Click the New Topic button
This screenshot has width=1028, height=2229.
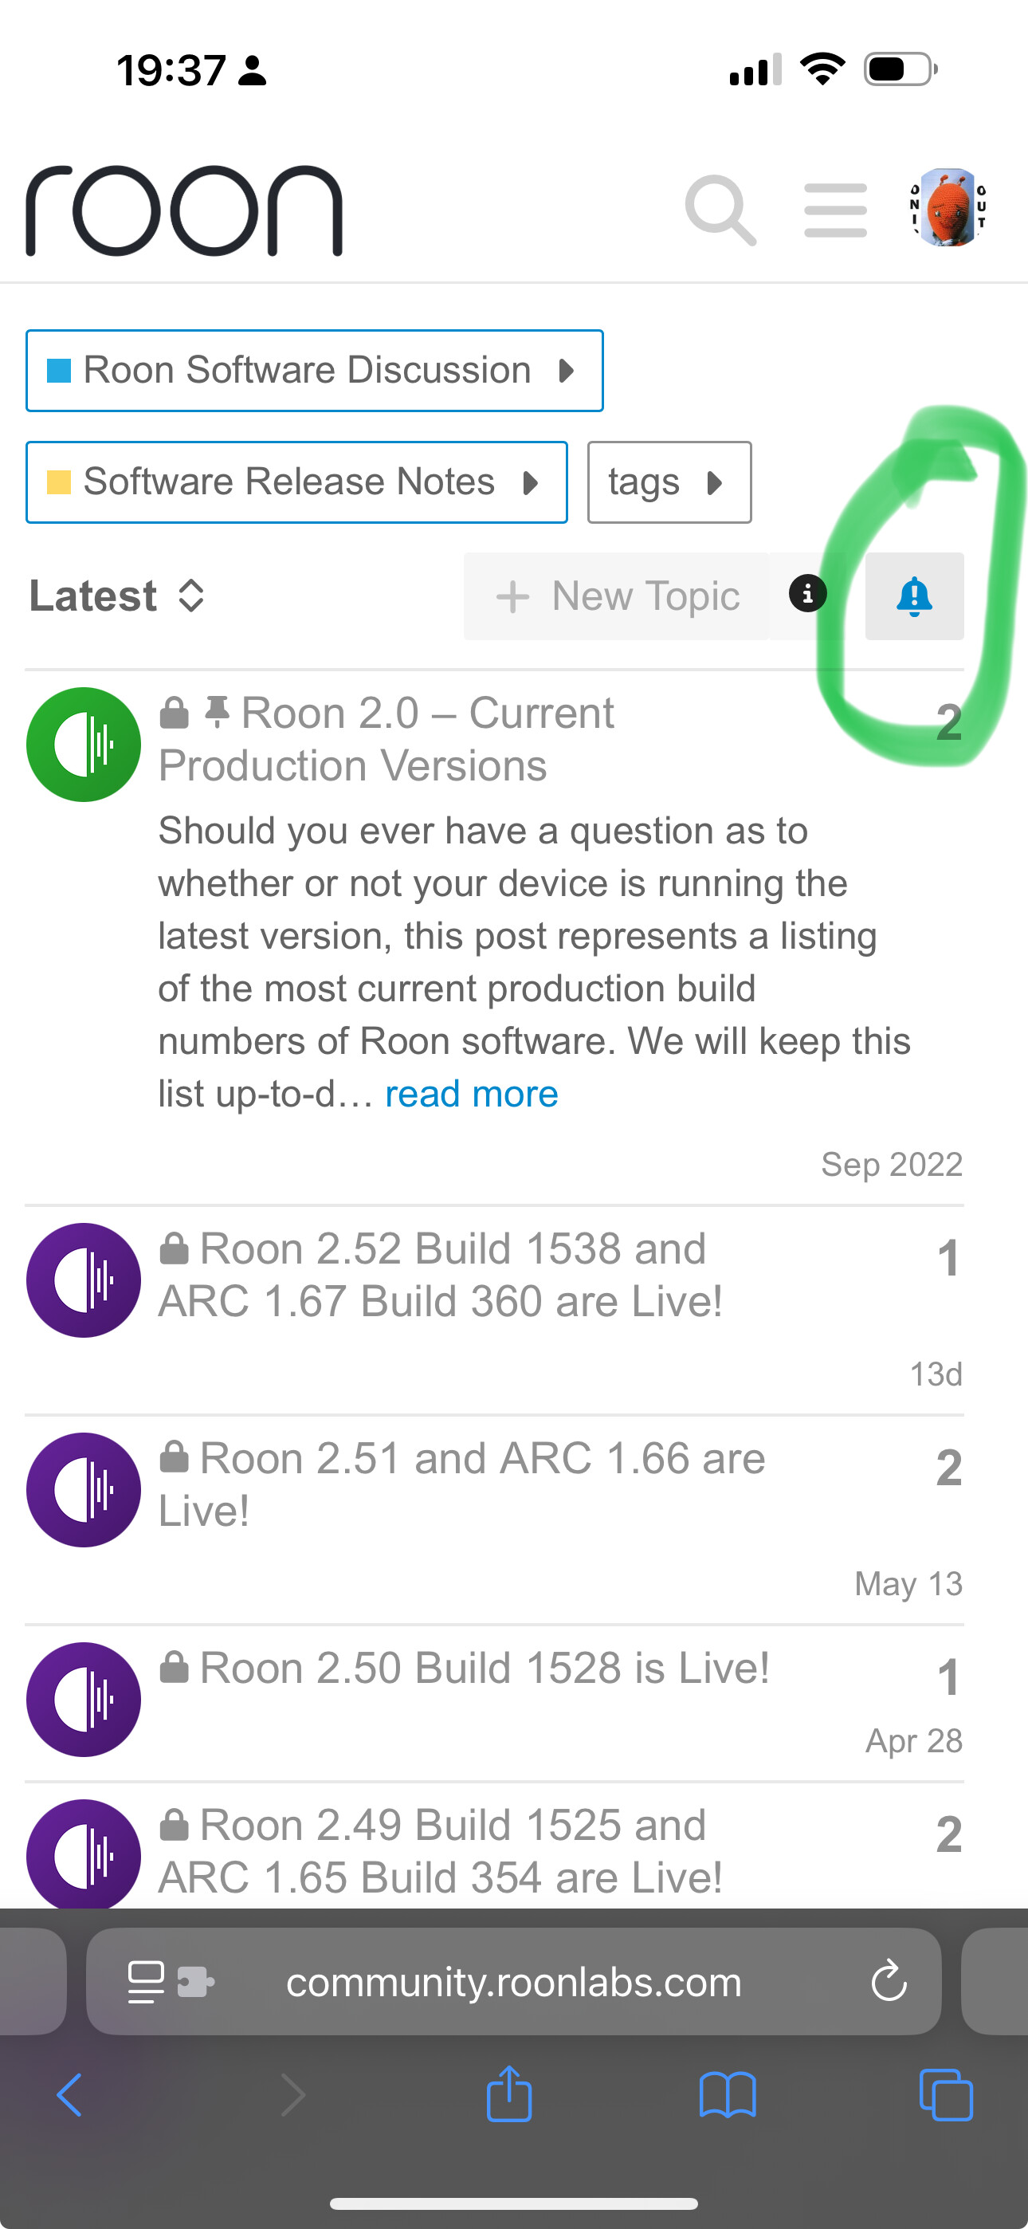(617, 596)
